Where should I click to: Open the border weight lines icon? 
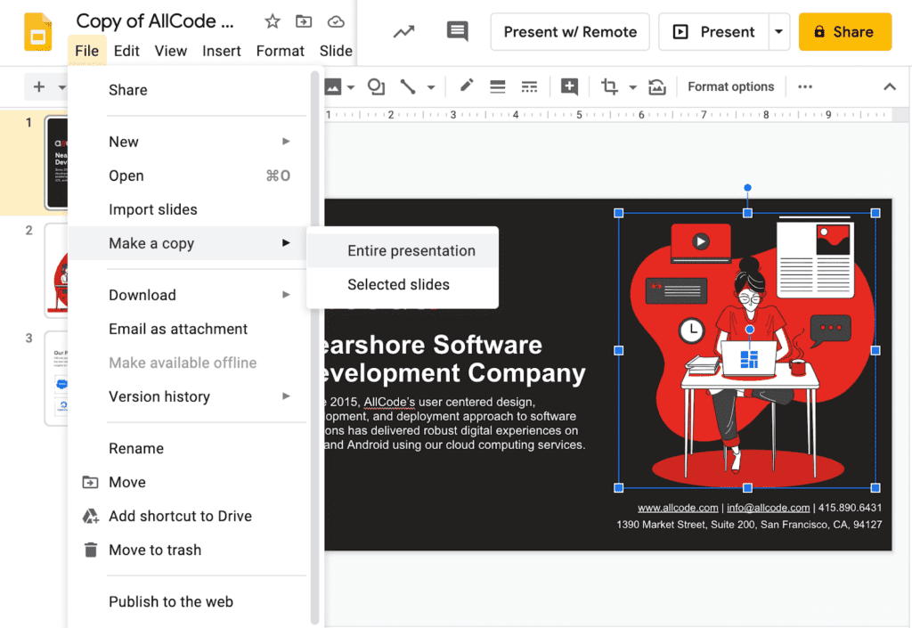click(498, 86)
